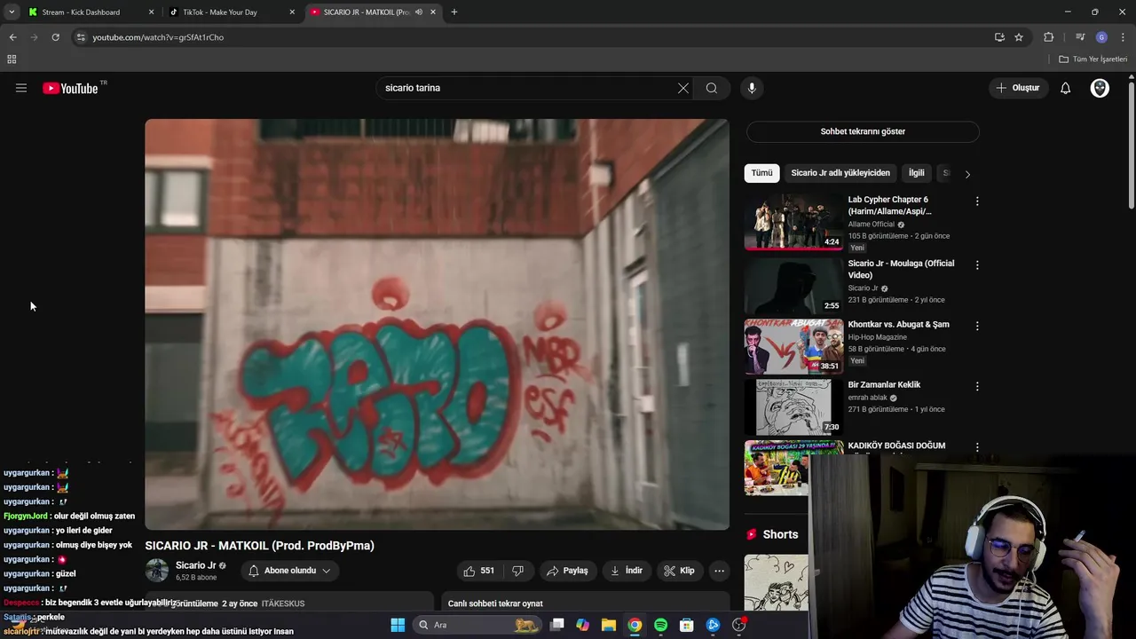Create a clip with Klip button

[681, 571]
